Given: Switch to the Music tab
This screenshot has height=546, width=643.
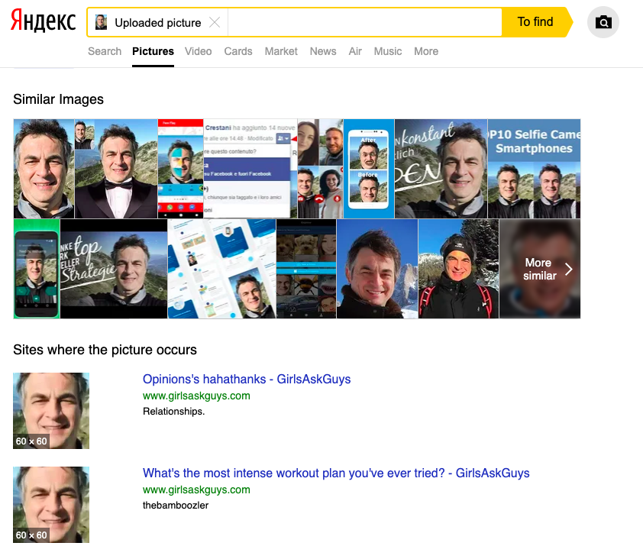Looking at the screenshot, I should [x=388, y=51].
